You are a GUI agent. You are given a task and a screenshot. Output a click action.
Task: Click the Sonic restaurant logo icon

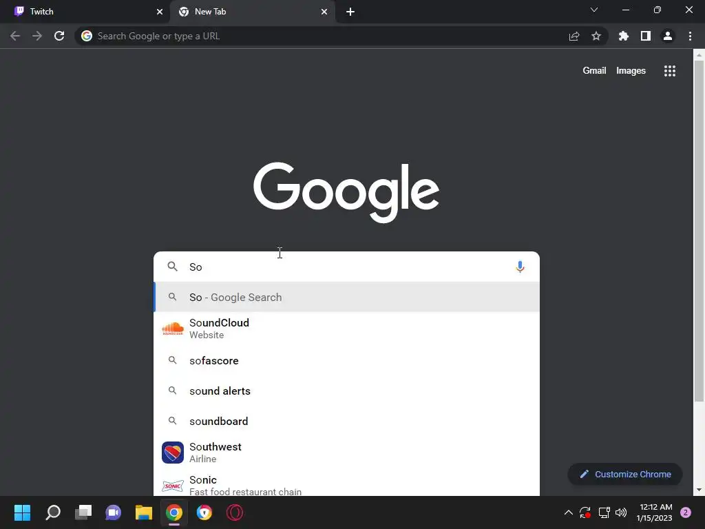pos(173,486)
